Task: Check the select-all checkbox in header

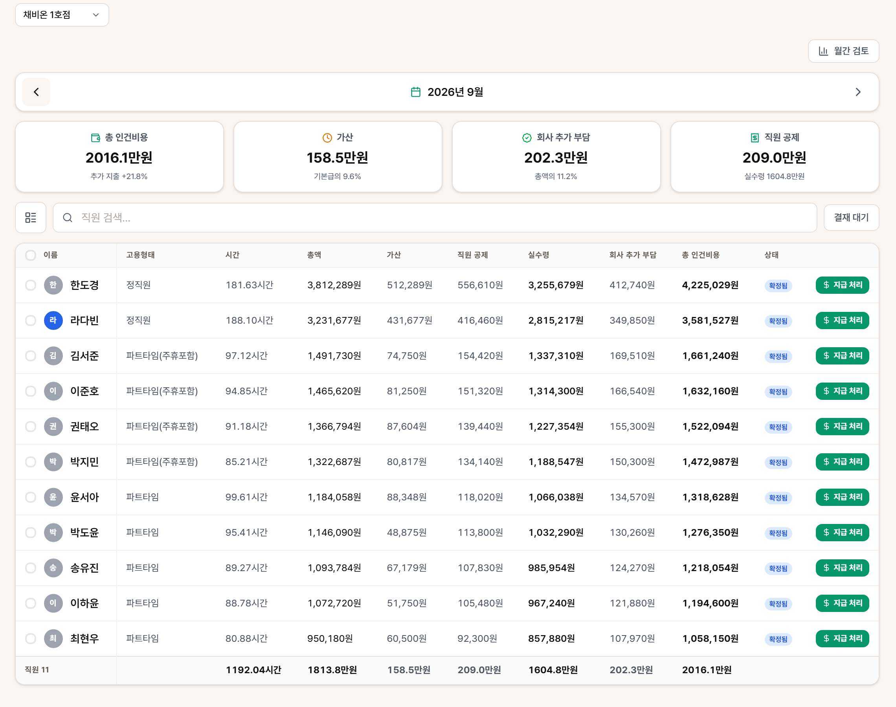Action: pos(31,255)
